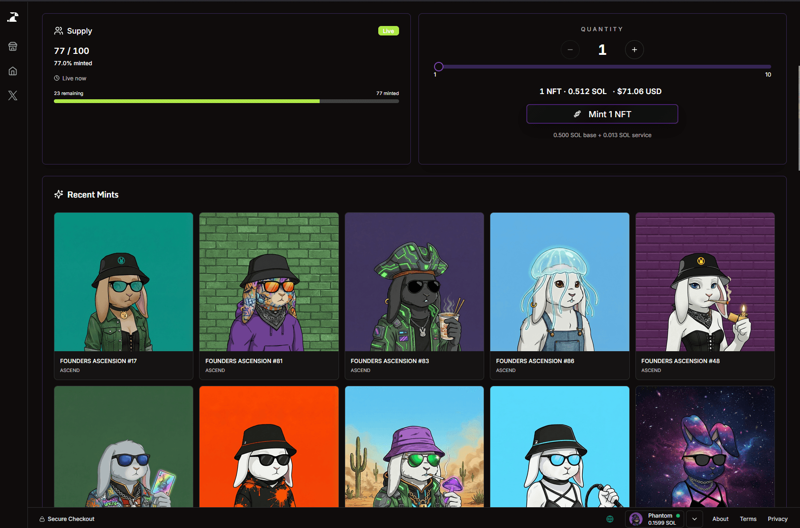This screenshot has width=800, height=528.
Task: Click the Supply people icon
Action: pyautogui.click(x=59, y=31)
